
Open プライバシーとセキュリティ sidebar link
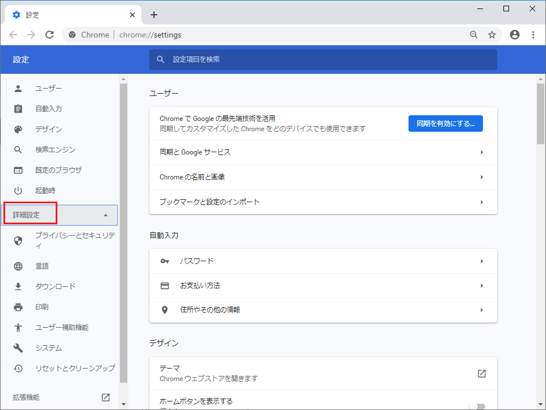tap(75, 241)
